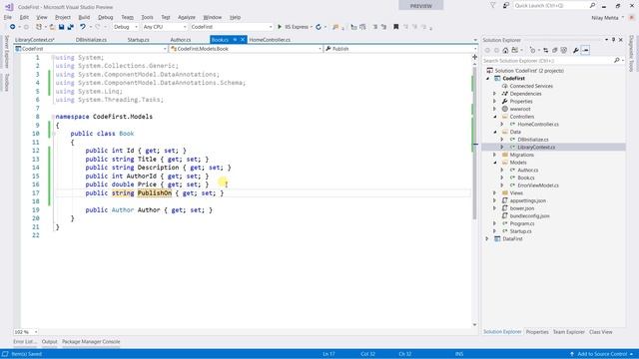The height and width of the screenshot is (359, 639).
Task: Click Navigate Backward arrow in toolbar
Action: (13, 27)
